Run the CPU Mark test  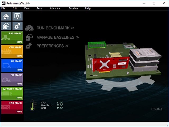(x=19, y=56)
